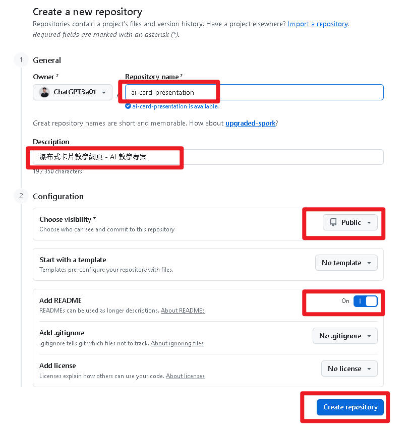The image size is (408, 429).
Task: Expand the No .gitignore dropdown
Action: coord(345,336)
